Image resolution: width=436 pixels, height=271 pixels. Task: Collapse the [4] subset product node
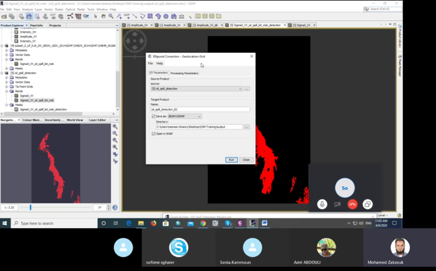[2, 45]
